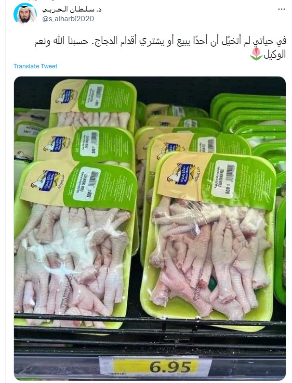Click the front left chicken feet tray
The image size is (292, 383).
click(x=75, y=244)
